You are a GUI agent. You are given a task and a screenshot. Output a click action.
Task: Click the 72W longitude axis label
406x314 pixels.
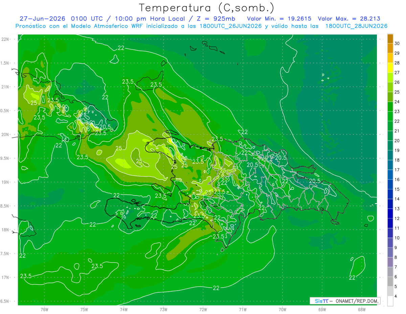click(x=203, y=309)
